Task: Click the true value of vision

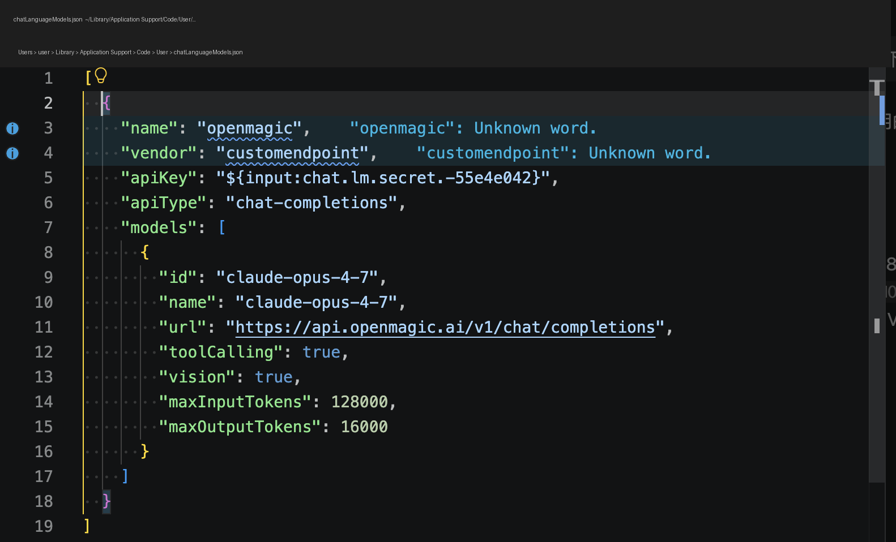Action: (274, 377)
